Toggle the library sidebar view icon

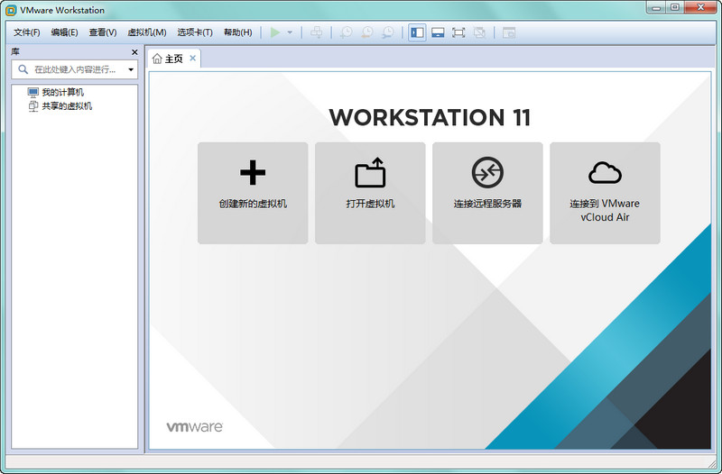(x=417, y=32)
